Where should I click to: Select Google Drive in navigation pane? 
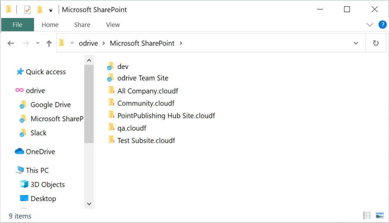[x=50, y=105]
